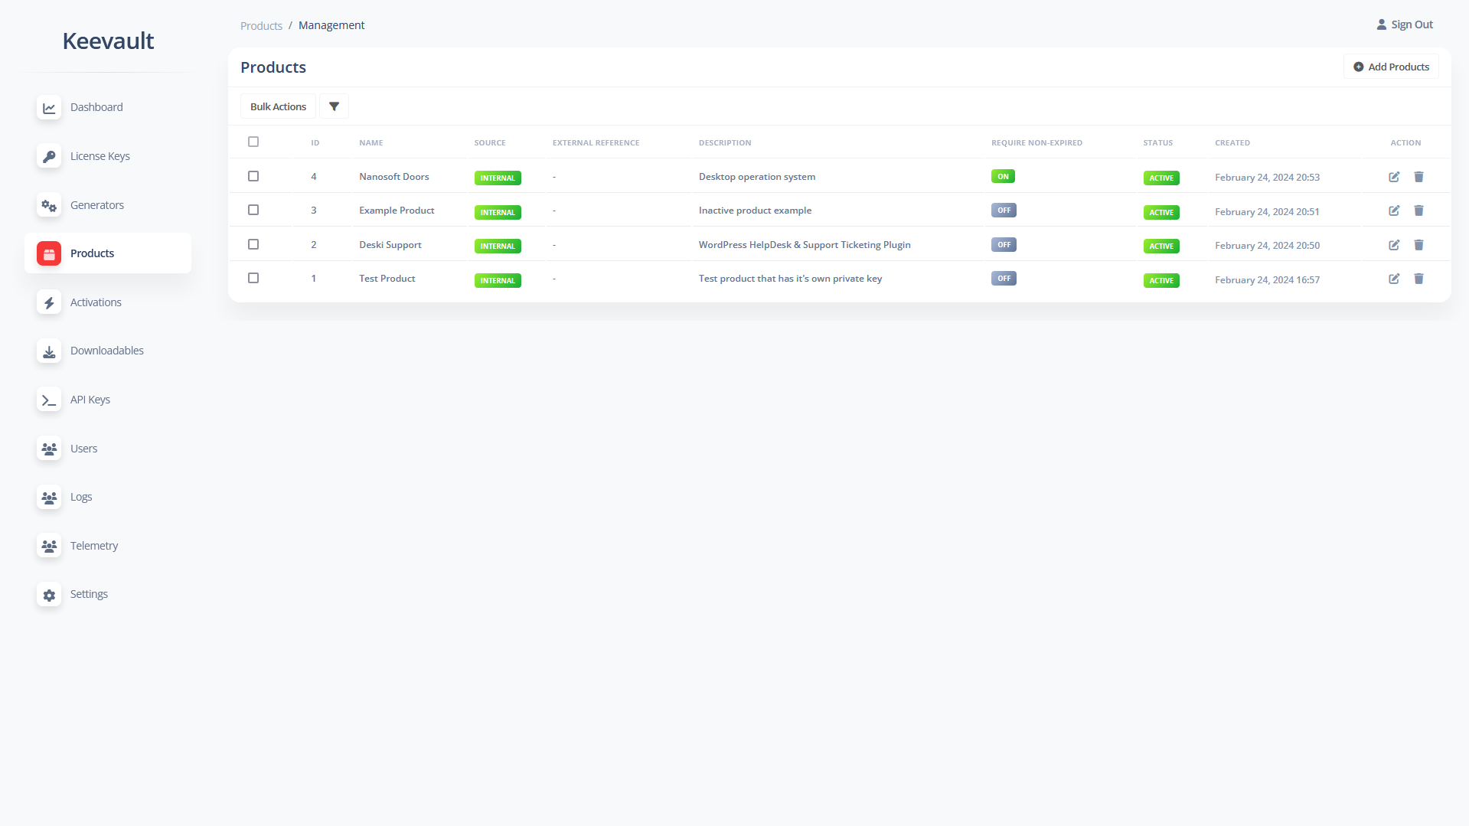This screenshot has height=826, width=1469.
Task: Click the plus icon in Add Products
Action: [1358, 67]
